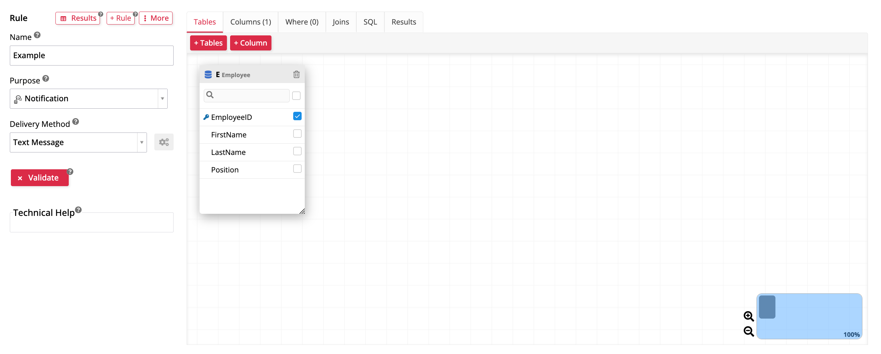Open delivery method settings gear icon
Image resolution: width=881 pixels, height=354 pixels.
164,142
